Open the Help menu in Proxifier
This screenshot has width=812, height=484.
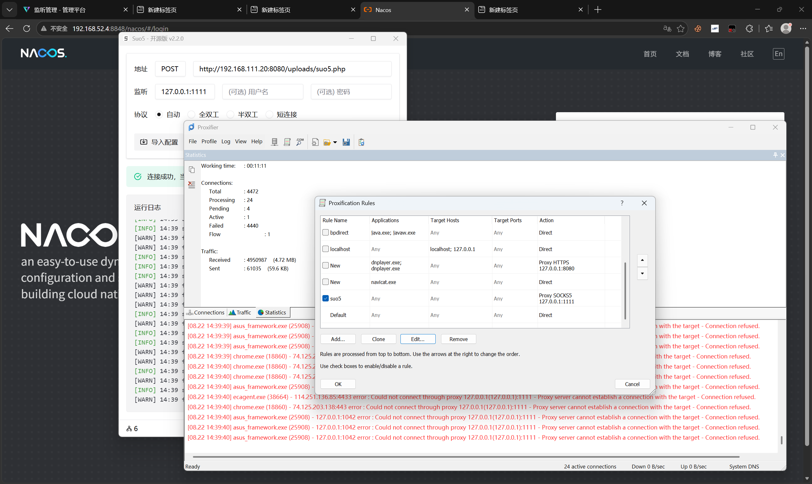pyautogui.click(x=257, y=142)
